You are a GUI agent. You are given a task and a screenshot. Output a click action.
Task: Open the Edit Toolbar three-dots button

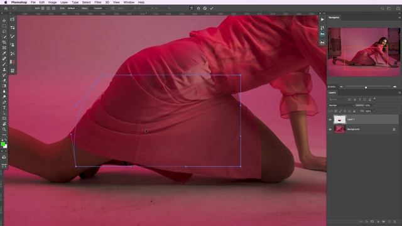(4, 134)
